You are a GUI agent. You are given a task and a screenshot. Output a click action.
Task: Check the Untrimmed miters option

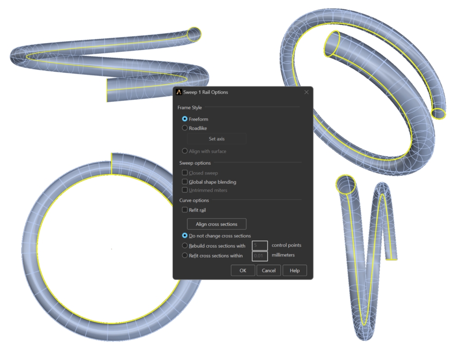coord(185,190)
